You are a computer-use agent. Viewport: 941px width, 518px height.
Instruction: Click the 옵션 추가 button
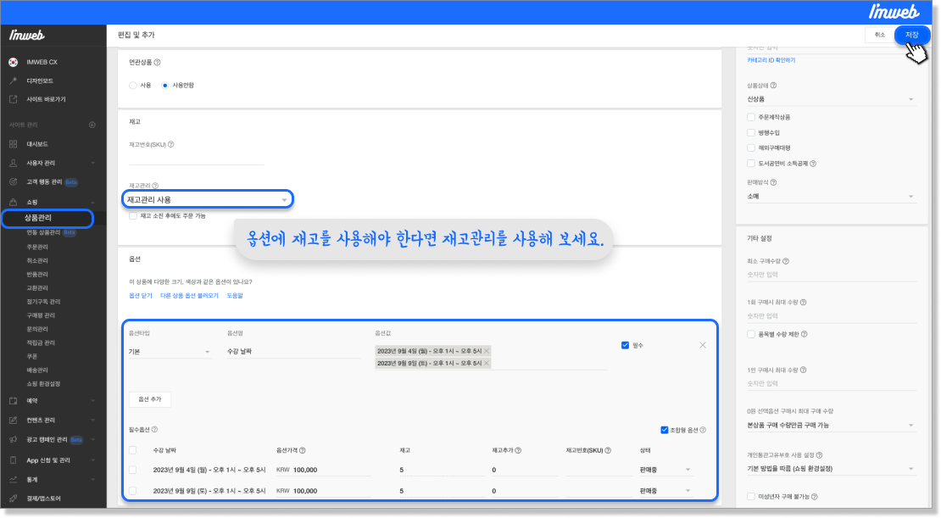[149, 398]
